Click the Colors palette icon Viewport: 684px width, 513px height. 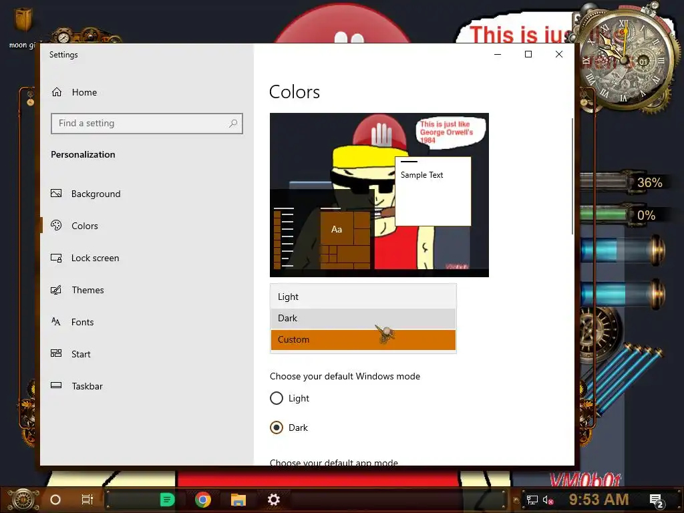[56, 225]
